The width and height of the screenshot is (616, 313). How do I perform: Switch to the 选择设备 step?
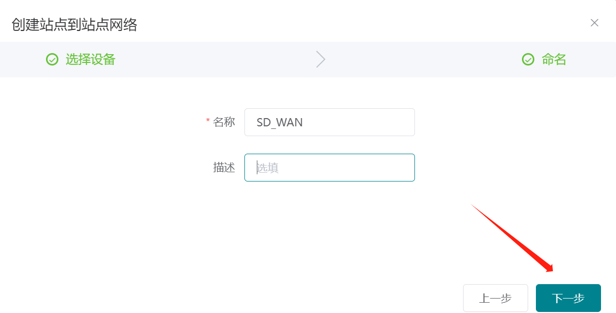pos(90,60)
